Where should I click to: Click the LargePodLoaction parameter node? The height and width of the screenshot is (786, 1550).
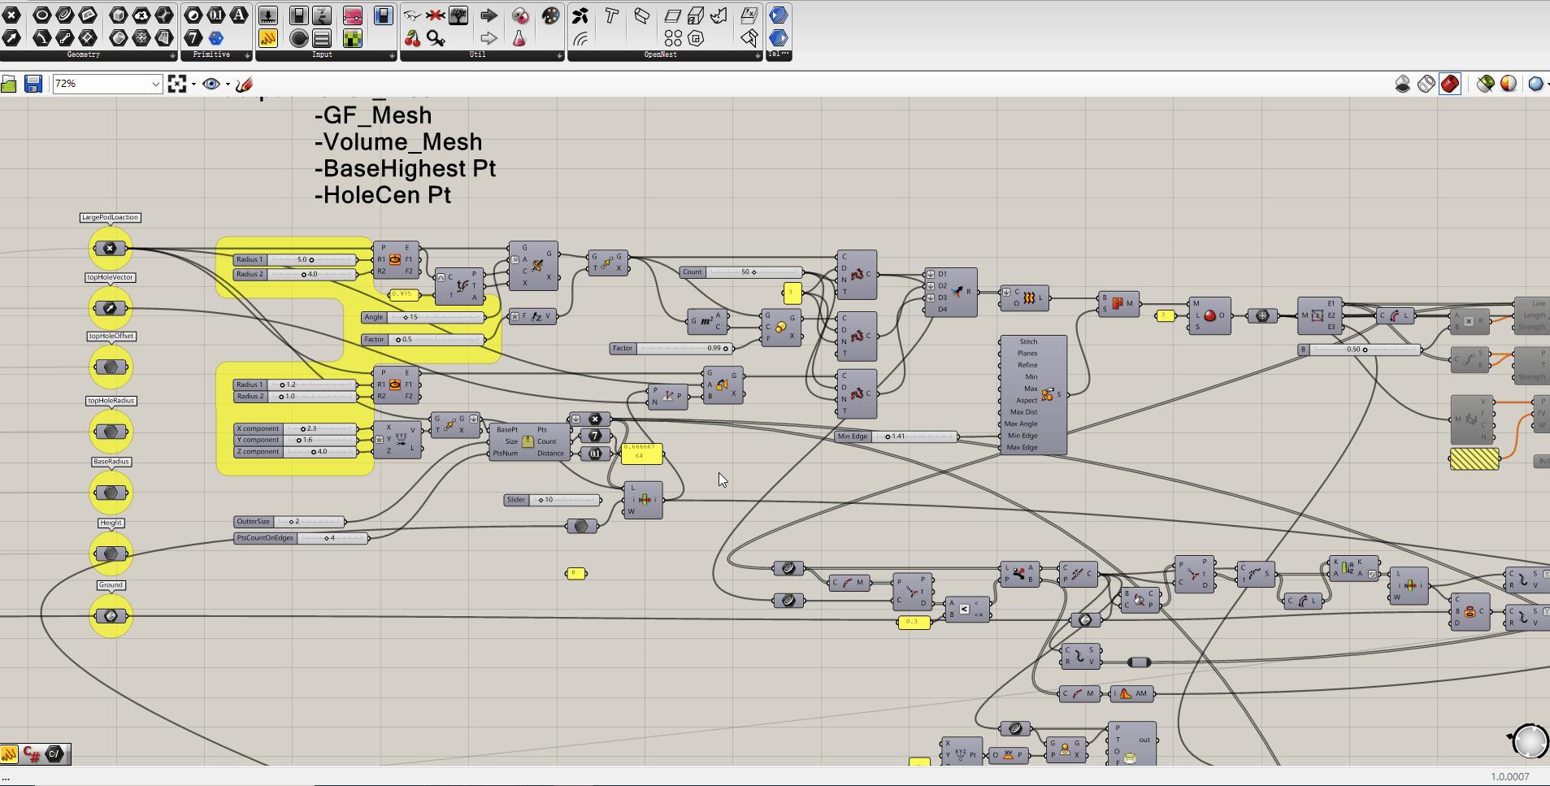point(110,249)
